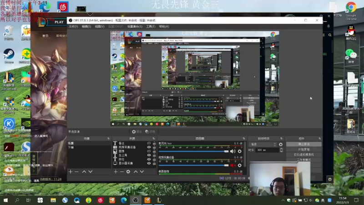Open audio settings gear for 麦克风/Aux
Screen dimensions: 364x205
point(240,151)
